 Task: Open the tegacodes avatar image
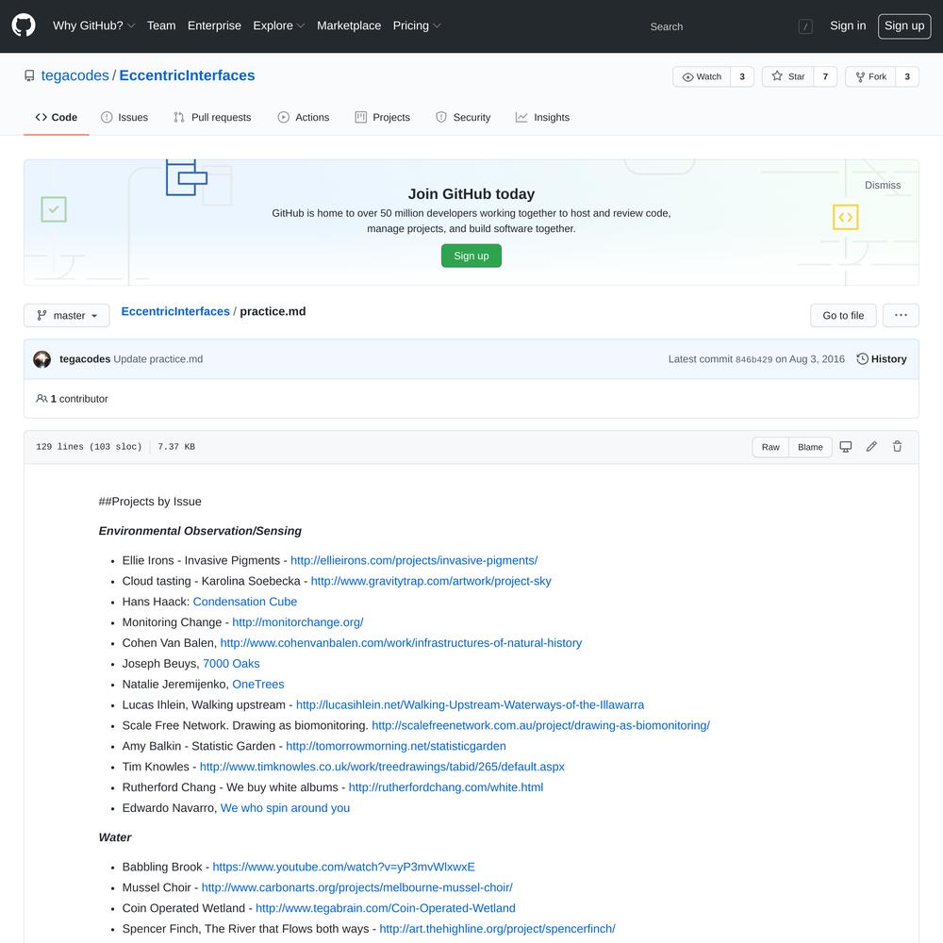[42, 359]
